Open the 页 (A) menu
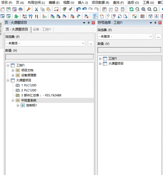The height and width of the screenshot is (175, 163). coord(20,3)
